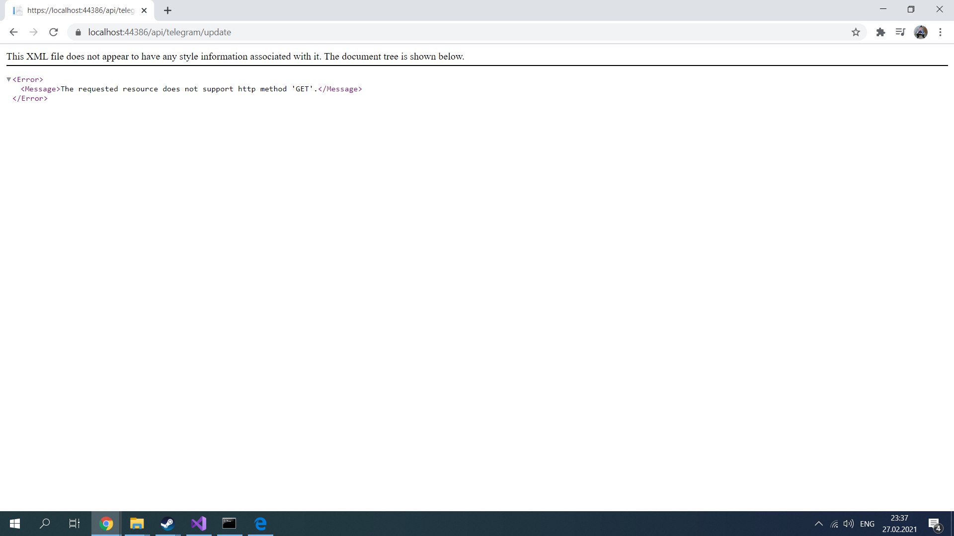The height and width of the screenshot is (536, 954).
Task: Select the localhost:44386/api/teleg tab
Action: tap(80, 10)
